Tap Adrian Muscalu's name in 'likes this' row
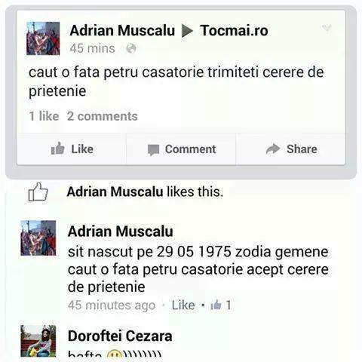The width and height of the screenshot is (362, 362). pyautogui.click(x=115, y=192)
